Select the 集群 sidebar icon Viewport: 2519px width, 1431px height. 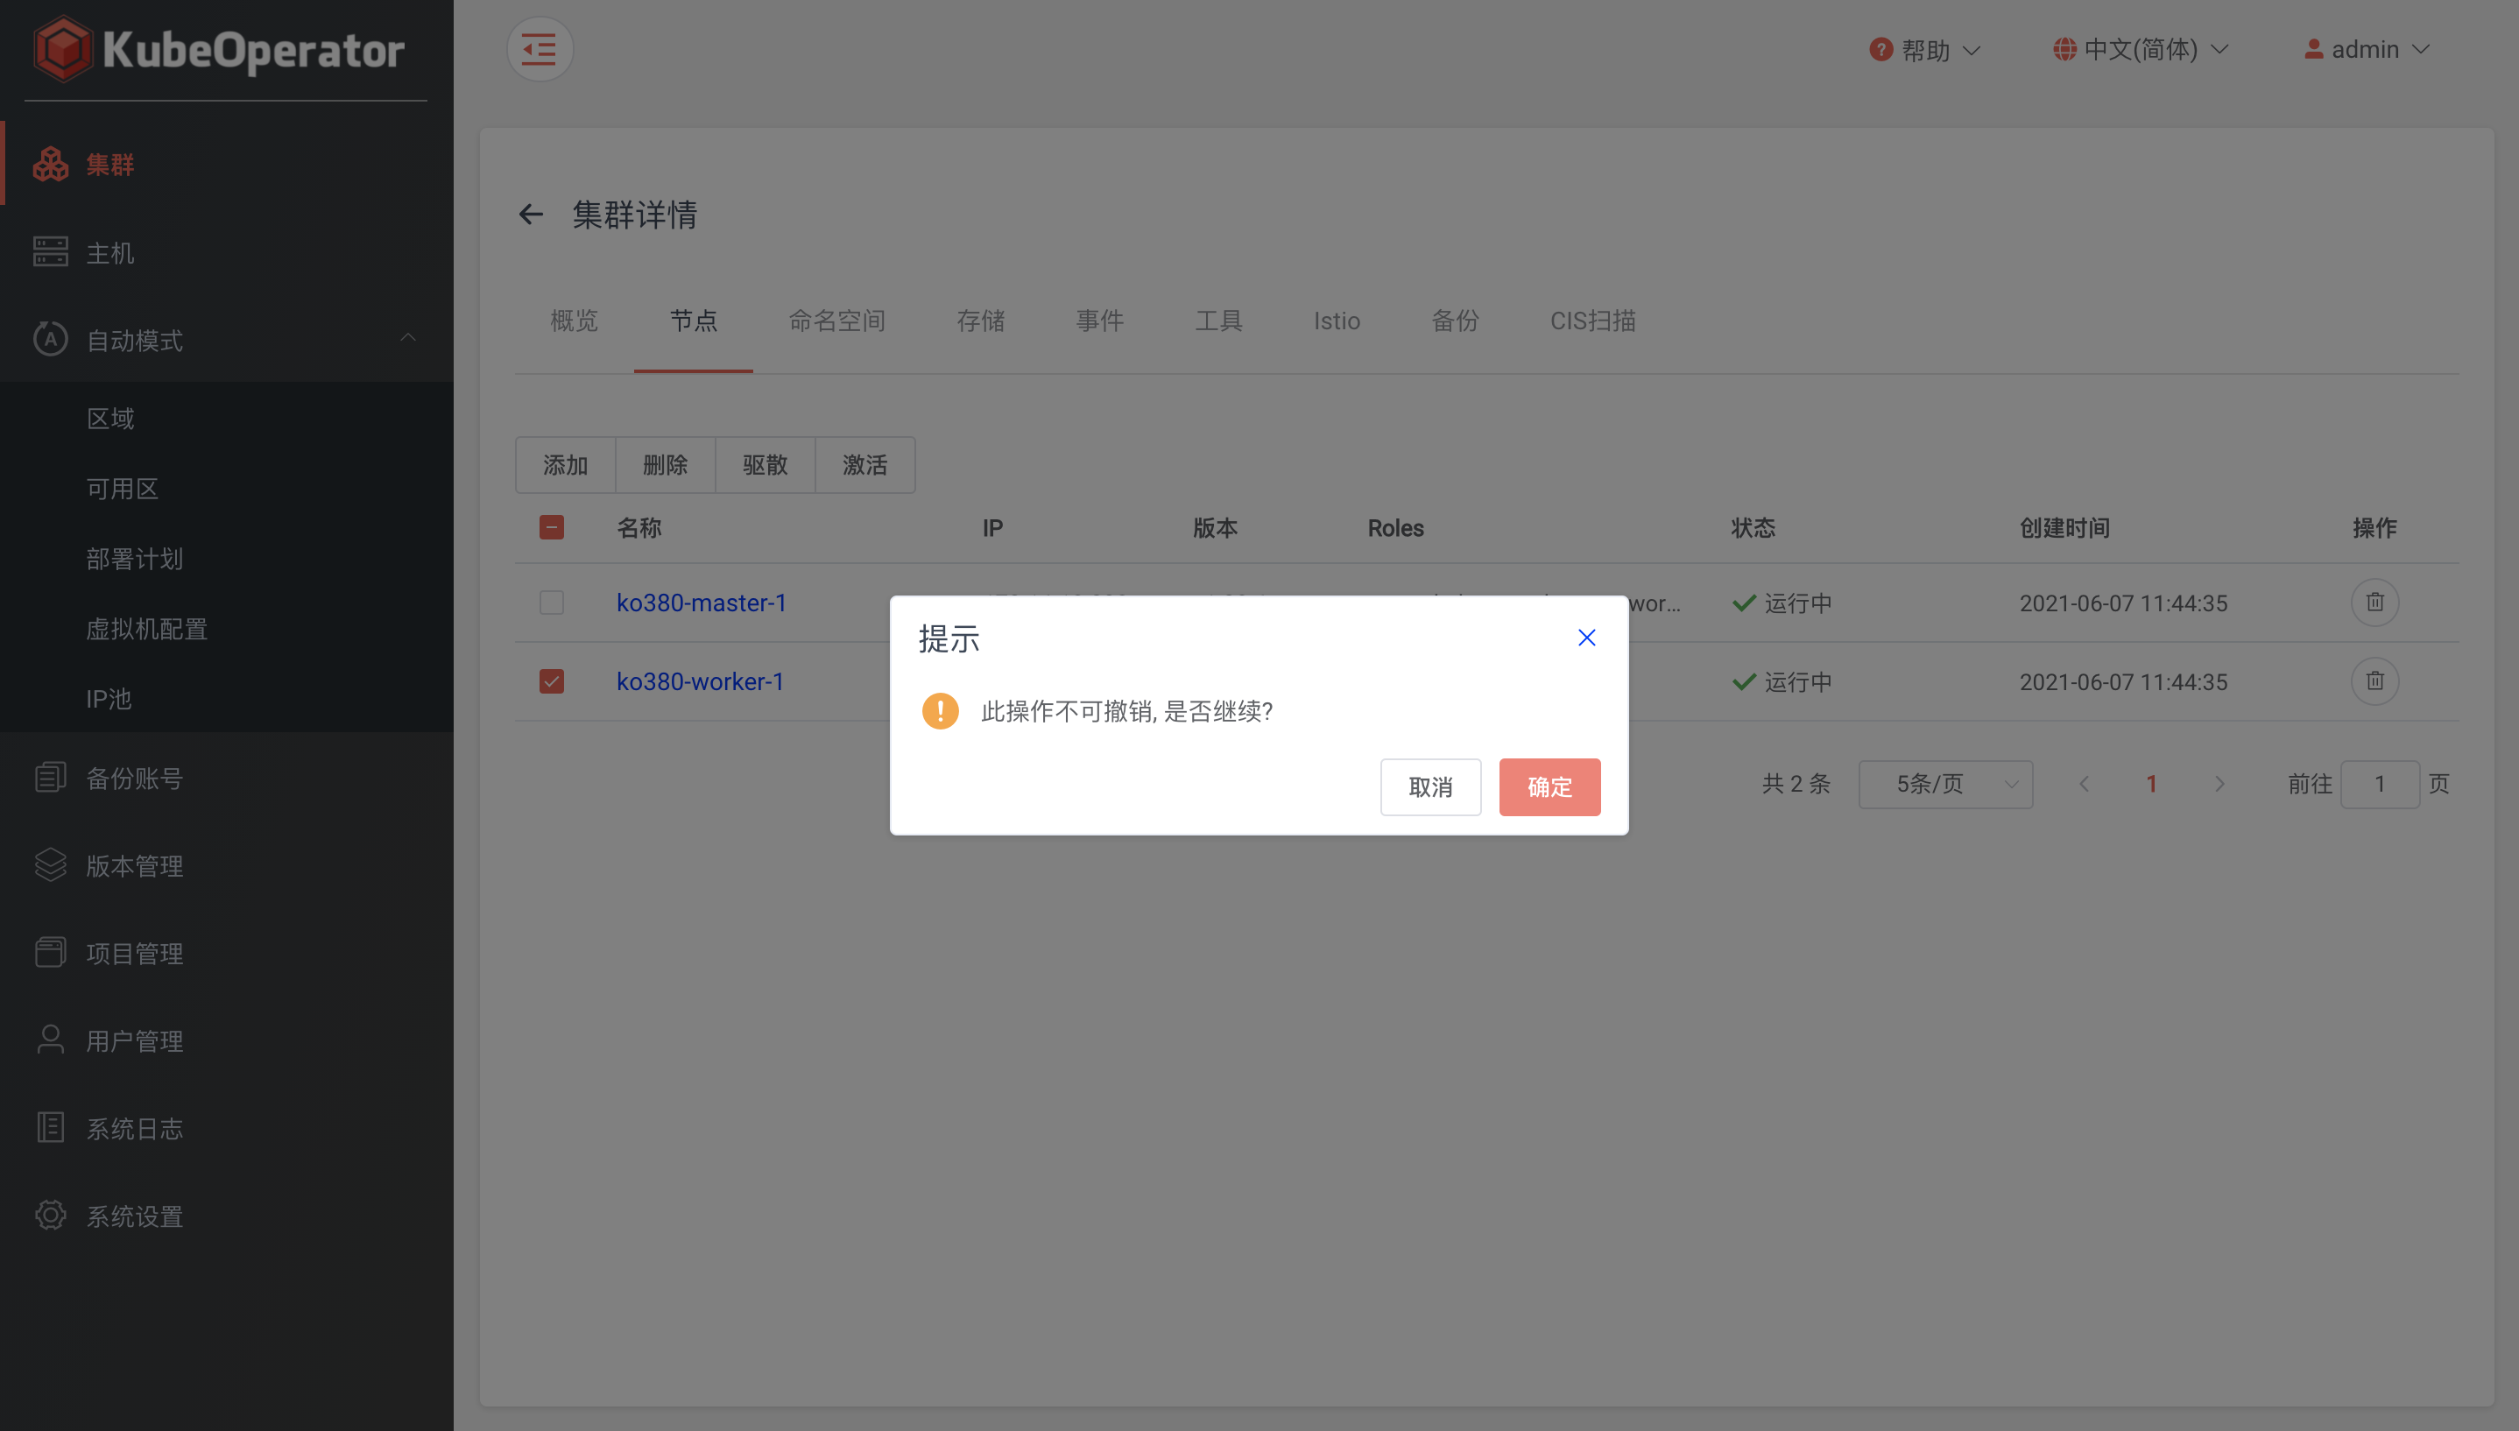[x=51, y=164]
